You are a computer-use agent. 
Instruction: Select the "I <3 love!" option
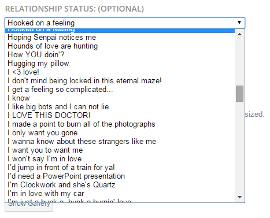120,72
